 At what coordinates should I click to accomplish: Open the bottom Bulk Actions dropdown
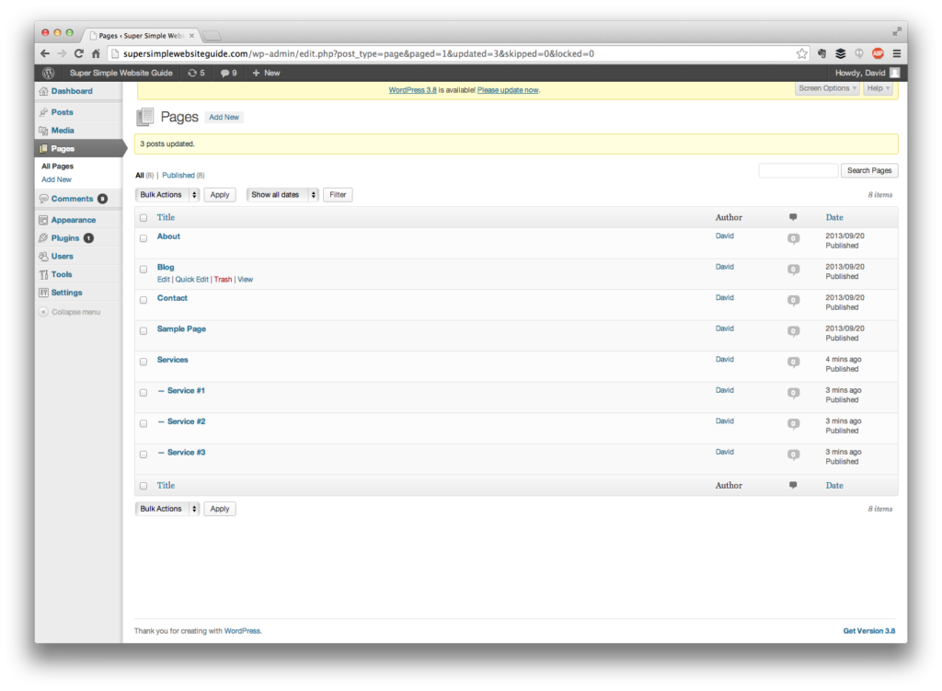click(167, 509)
